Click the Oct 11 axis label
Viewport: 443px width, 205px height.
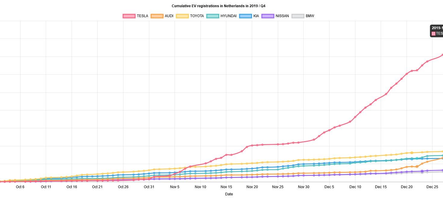point(46,187)
